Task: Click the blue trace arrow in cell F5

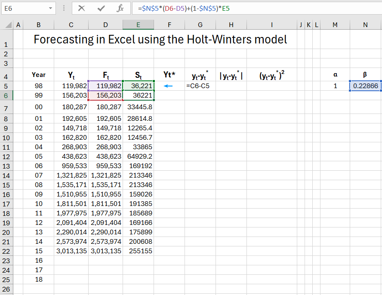Action: [169, 86]
